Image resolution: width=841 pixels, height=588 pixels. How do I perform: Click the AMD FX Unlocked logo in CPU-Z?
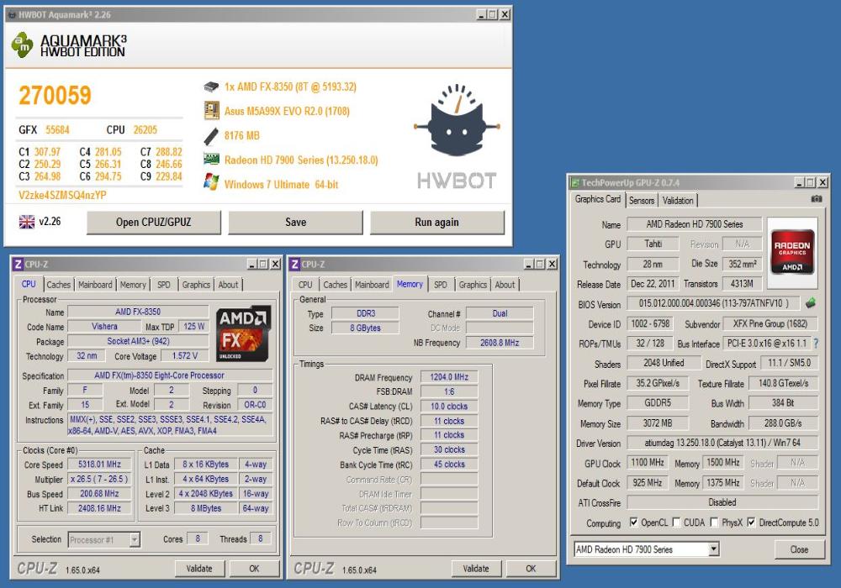point(243,333)
